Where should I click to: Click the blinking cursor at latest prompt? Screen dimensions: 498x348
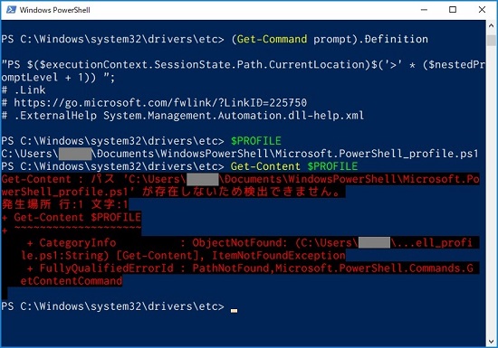pyautogui.click(x=235, y=311)
